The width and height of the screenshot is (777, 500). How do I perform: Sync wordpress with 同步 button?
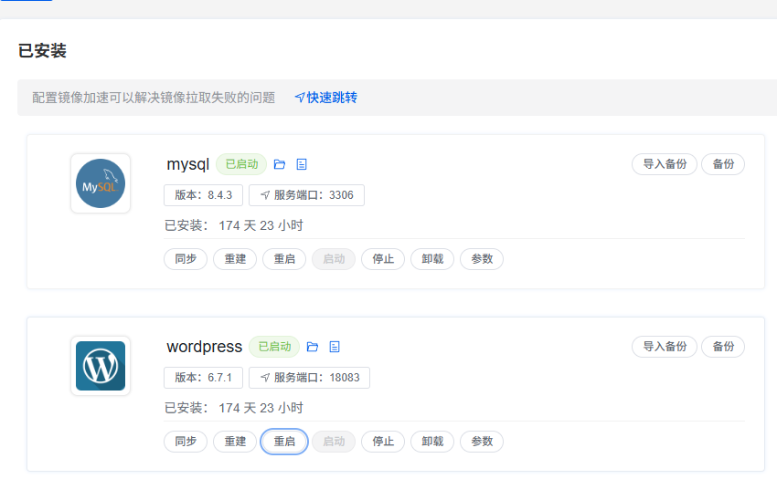point(186,442)
